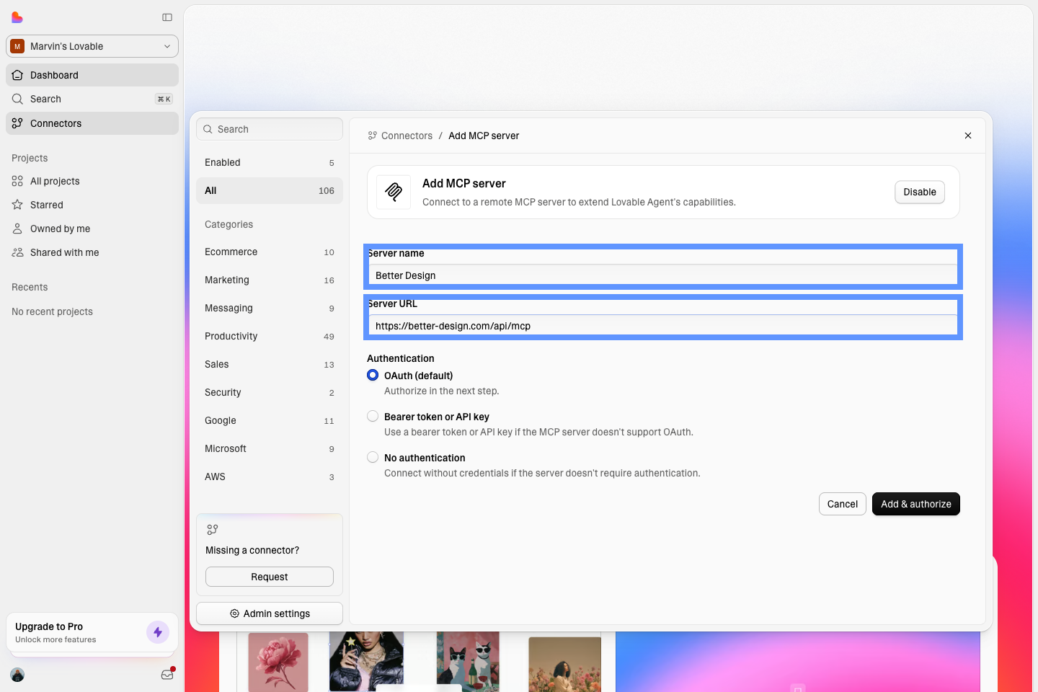The width and height of the screenshot is (1038, 692).
Task: Expand the Marvin's Lovable workspace dropdown
Action: click(x=92, y=46)
